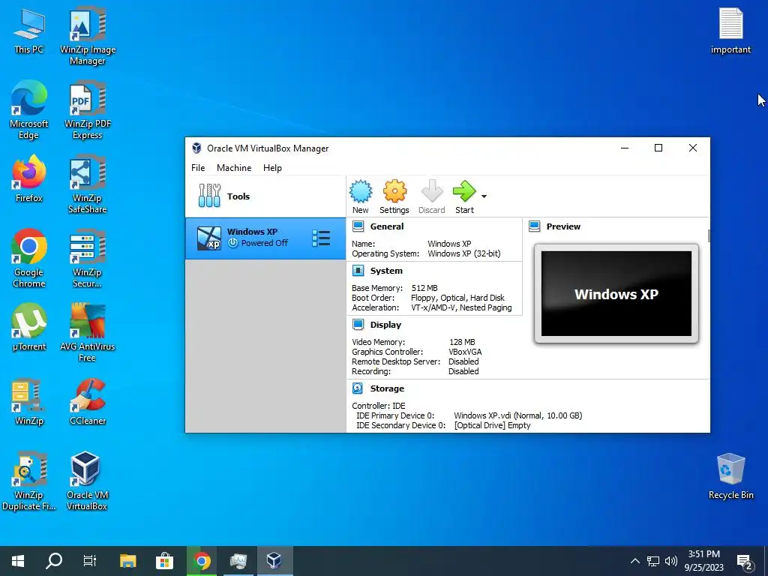Click the Windows XP preview thumbnail
Viewport: 768px width, 576px height.
[616, 293]
